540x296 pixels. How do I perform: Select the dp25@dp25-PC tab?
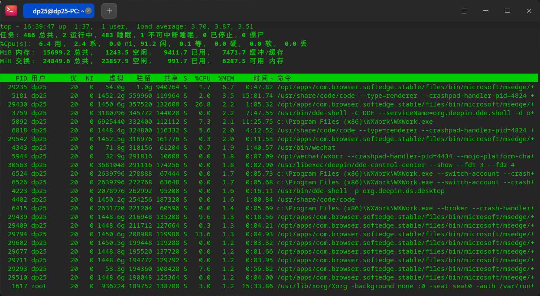pos(59,11)
